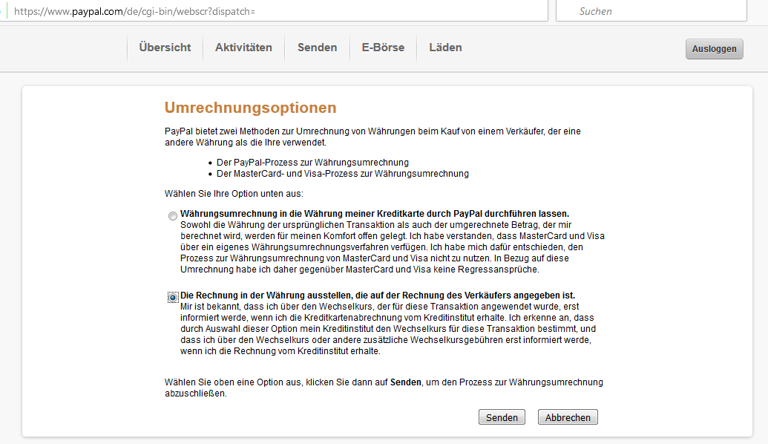Cancel with the Abbrechen button
Screen dimensions: 768x444
click(x=568, y=417)
